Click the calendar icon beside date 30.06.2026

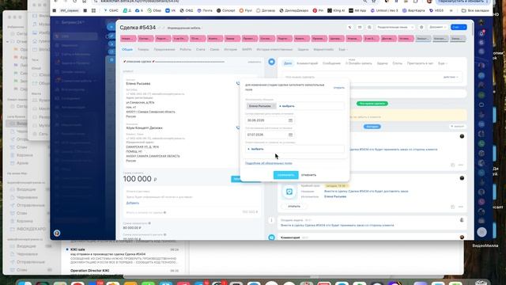point(290,120)
